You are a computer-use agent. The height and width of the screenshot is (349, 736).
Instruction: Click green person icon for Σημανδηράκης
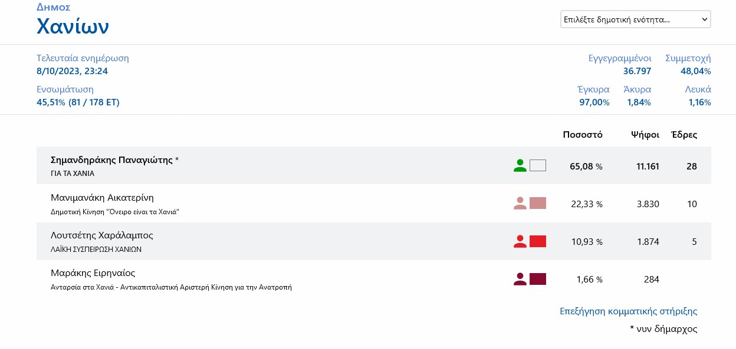(x=520, y=165)
